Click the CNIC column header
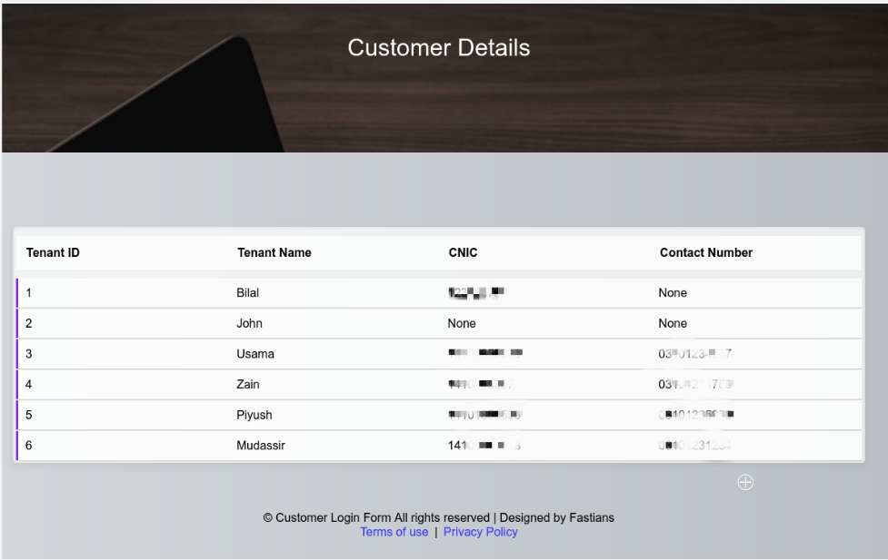The image size is (888, 560). [x=463, y=253]
